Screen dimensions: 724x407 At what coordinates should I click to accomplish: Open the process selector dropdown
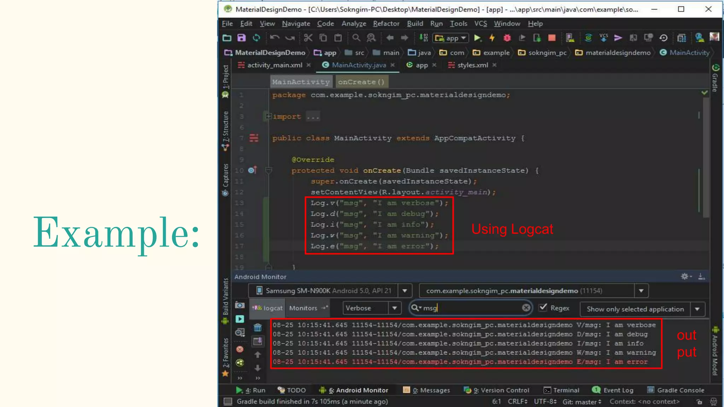641,291
